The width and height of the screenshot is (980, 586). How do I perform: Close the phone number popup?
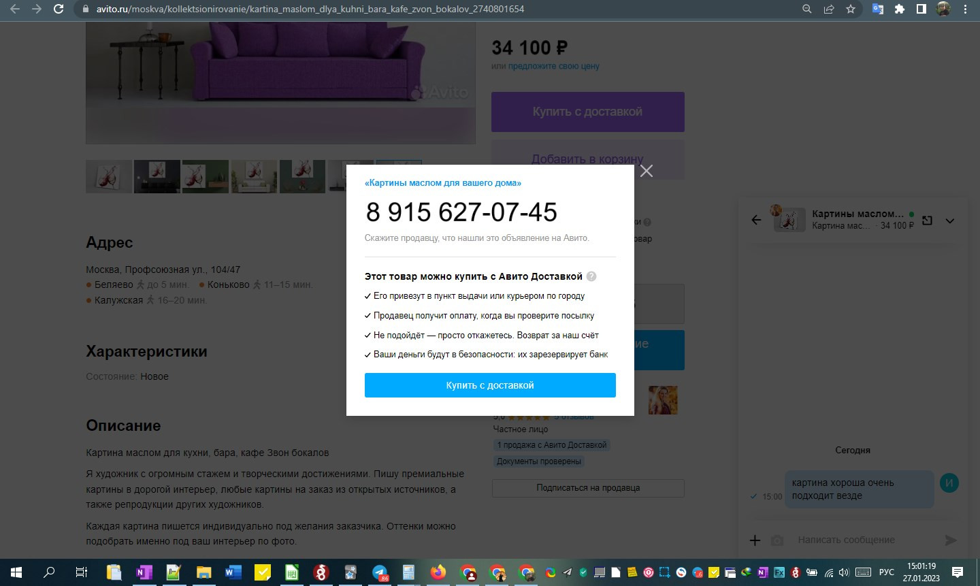tap(647, 171)
